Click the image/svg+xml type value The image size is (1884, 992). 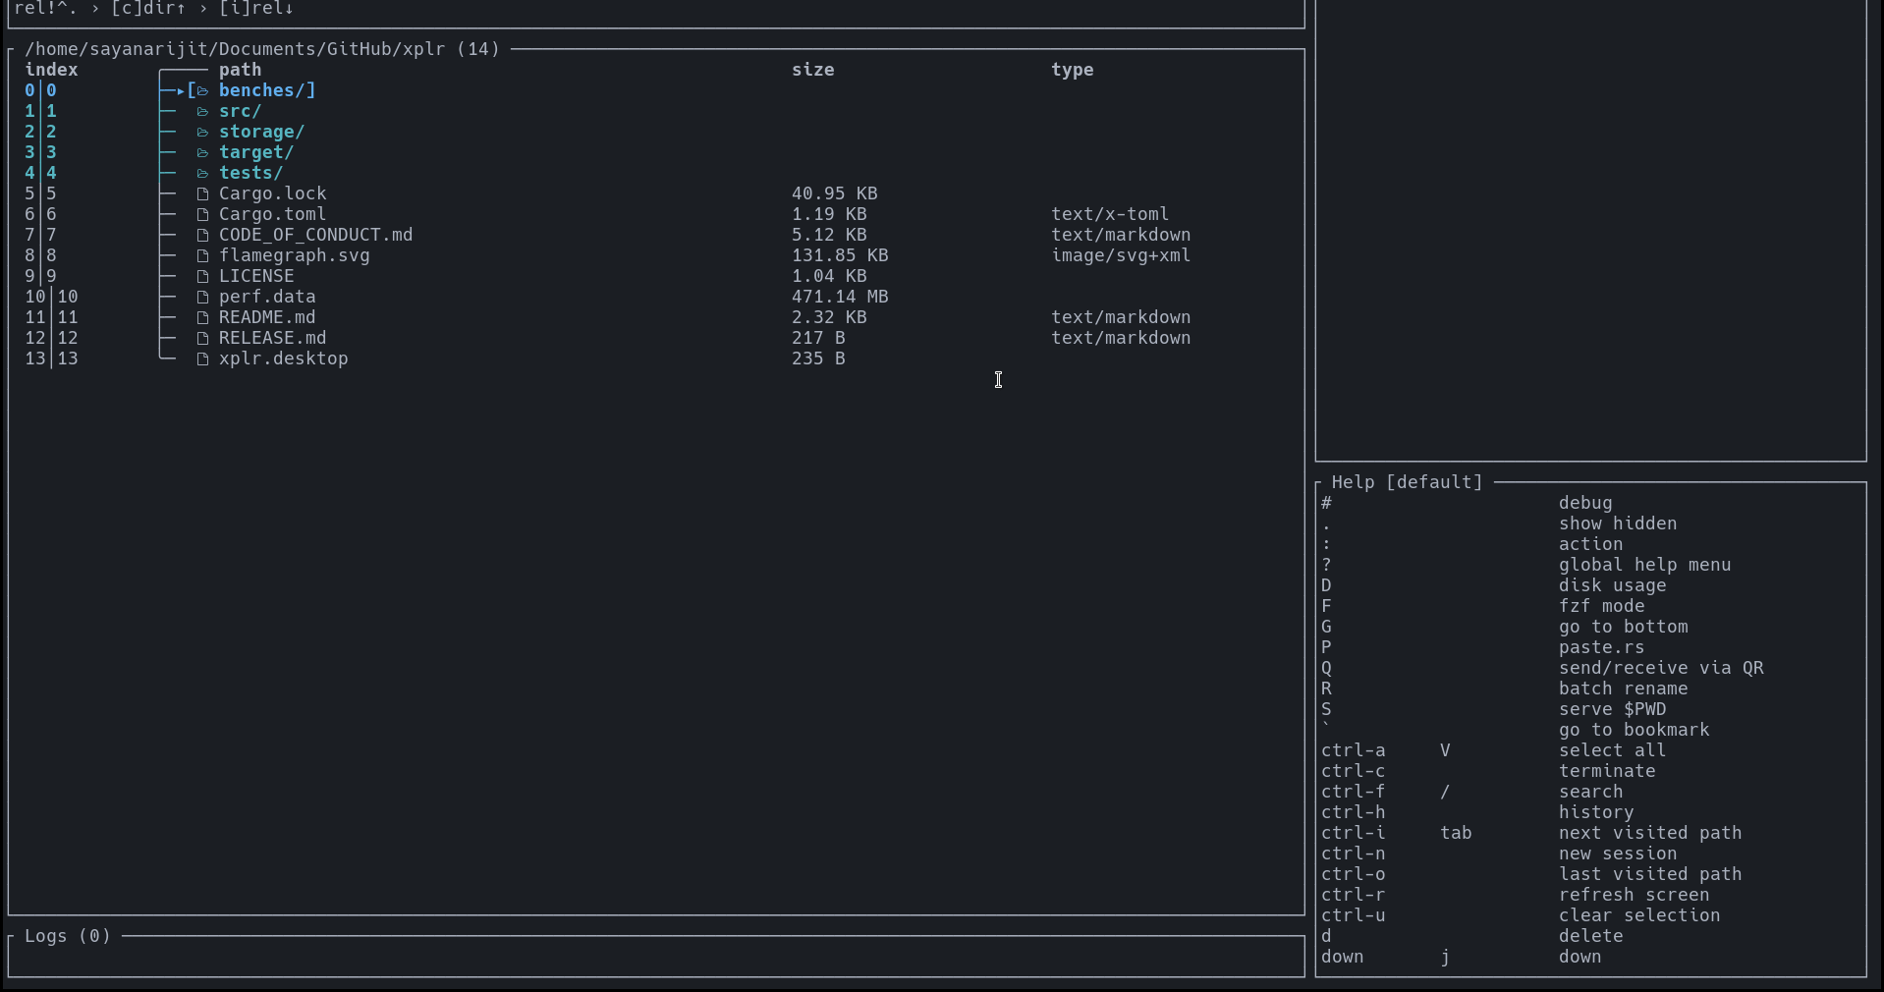click(1121, 255)
